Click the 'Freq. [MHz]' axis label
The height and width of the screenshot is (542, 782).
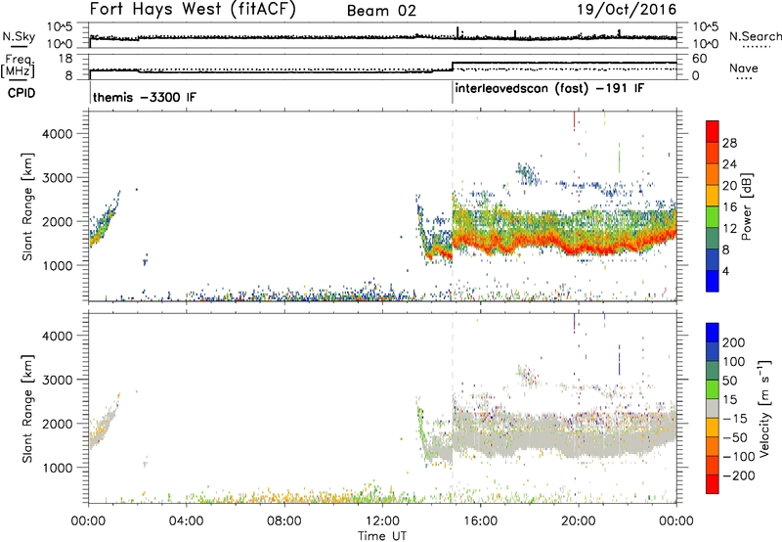[18, 67]
